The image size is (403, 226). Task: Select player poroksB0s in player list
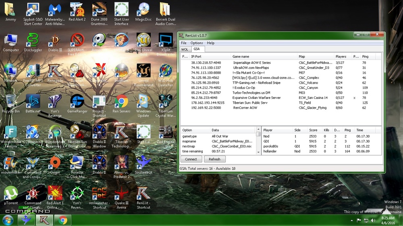coord(321,146)
